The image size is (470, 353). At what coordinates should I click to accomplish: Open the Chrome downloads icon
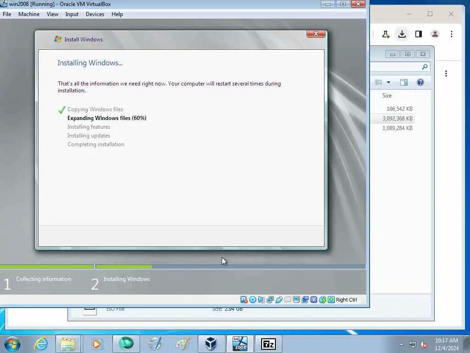(x=402, y=34)
